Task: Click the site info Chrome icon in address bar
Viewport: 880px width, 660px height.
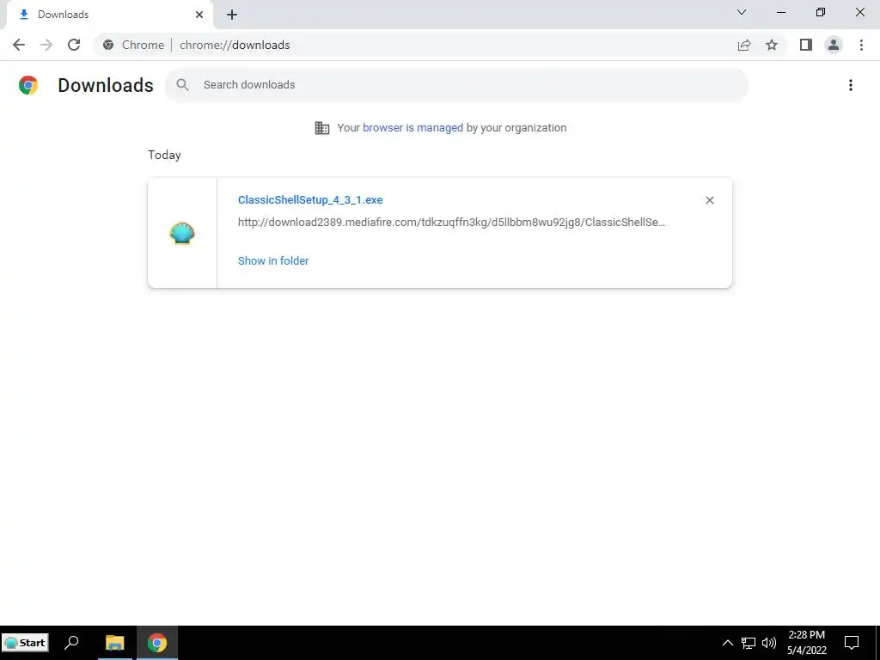Action: [x=108, y=45]
